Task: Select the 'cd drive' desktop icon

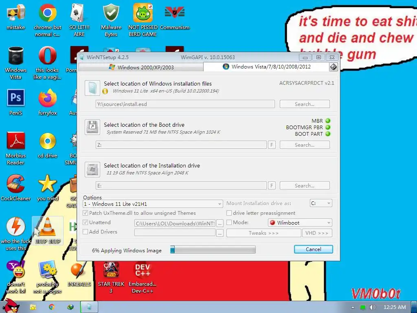Action: (47, 145)
